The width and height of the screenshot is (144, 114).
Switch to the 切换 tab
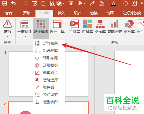(x=94, y=13)
